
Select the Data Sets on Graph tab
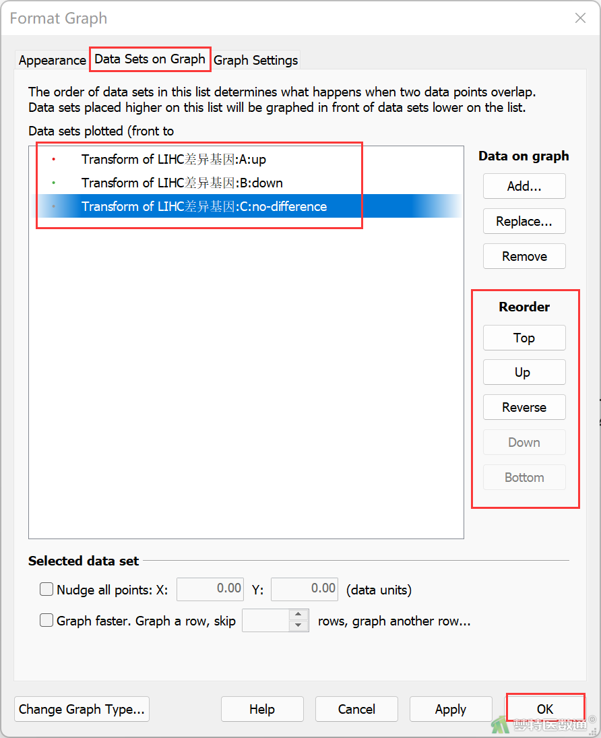pos(150,59)
